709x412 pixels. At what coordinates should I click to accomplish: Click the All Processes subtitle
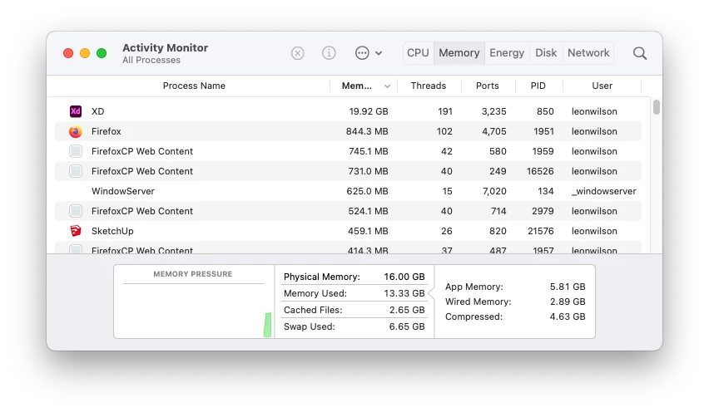(x=151, y=60)
